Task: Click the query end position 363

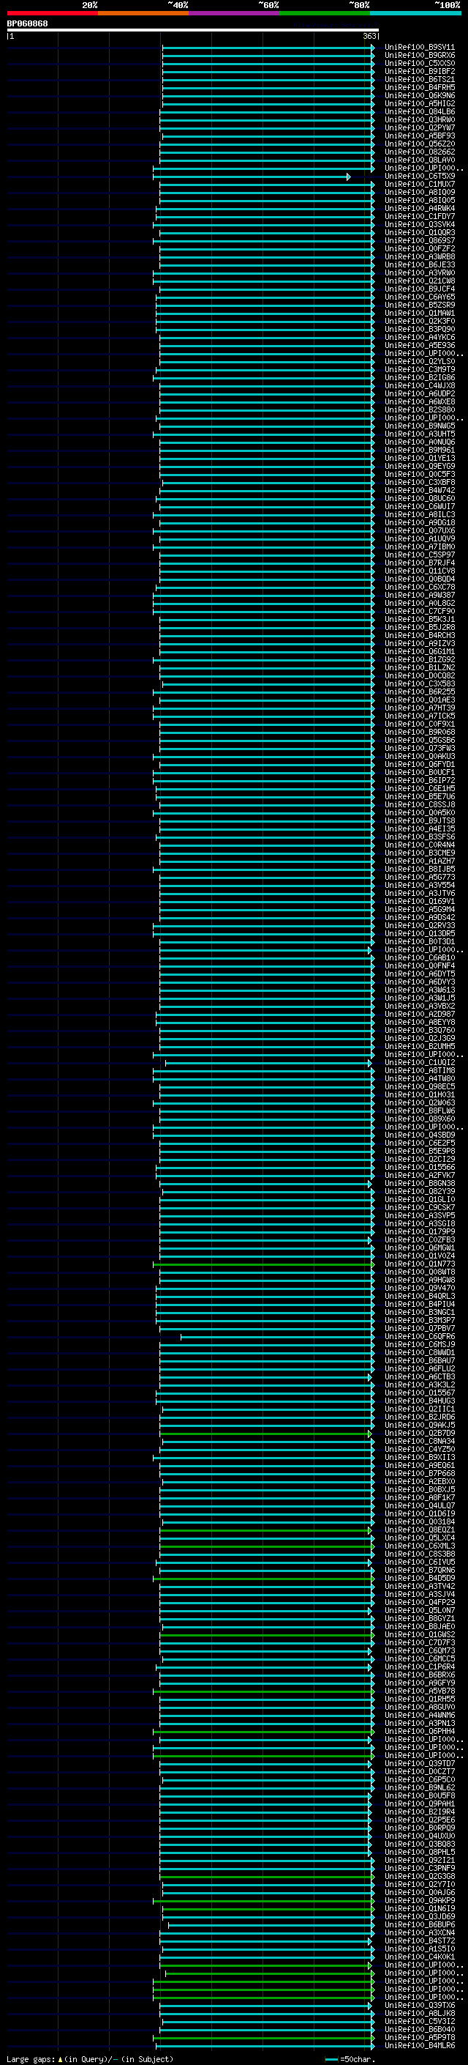Action: [x=369, y=36]
